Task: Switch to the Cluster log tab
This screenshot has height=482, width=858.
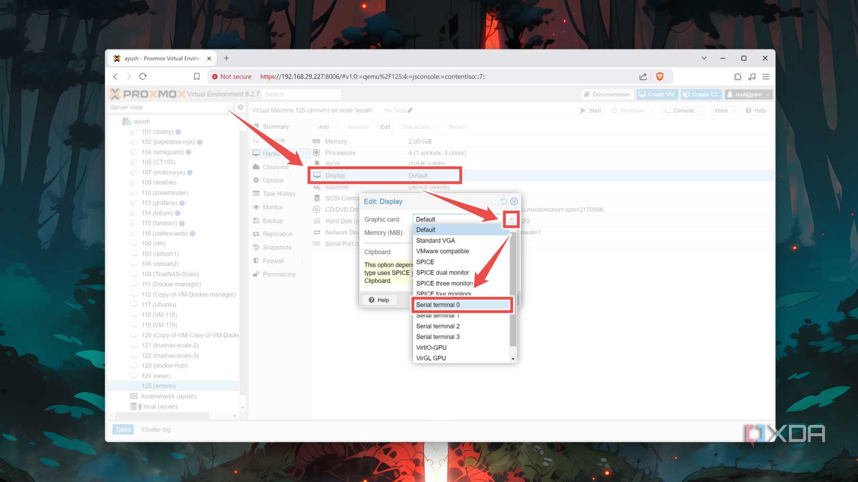Action: coord(156,430)
